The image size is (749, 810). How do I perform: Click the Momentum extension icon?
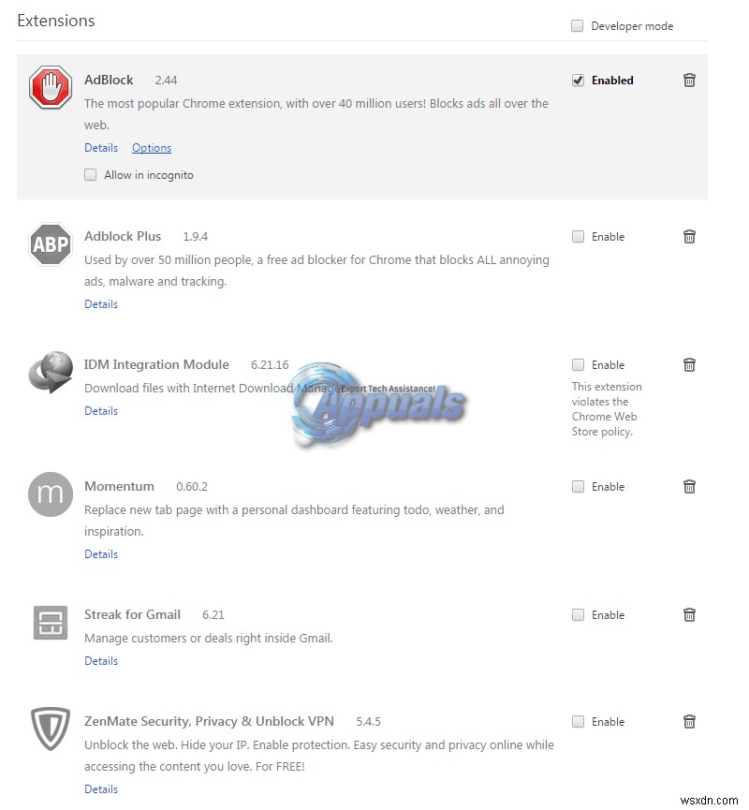tap(51, 494)
